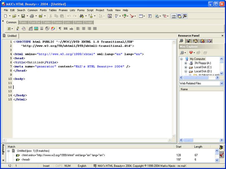Open the Tables menu
The height and width of the screenshot is (169, 226).
pyautogui.click(x=53, y=10)
